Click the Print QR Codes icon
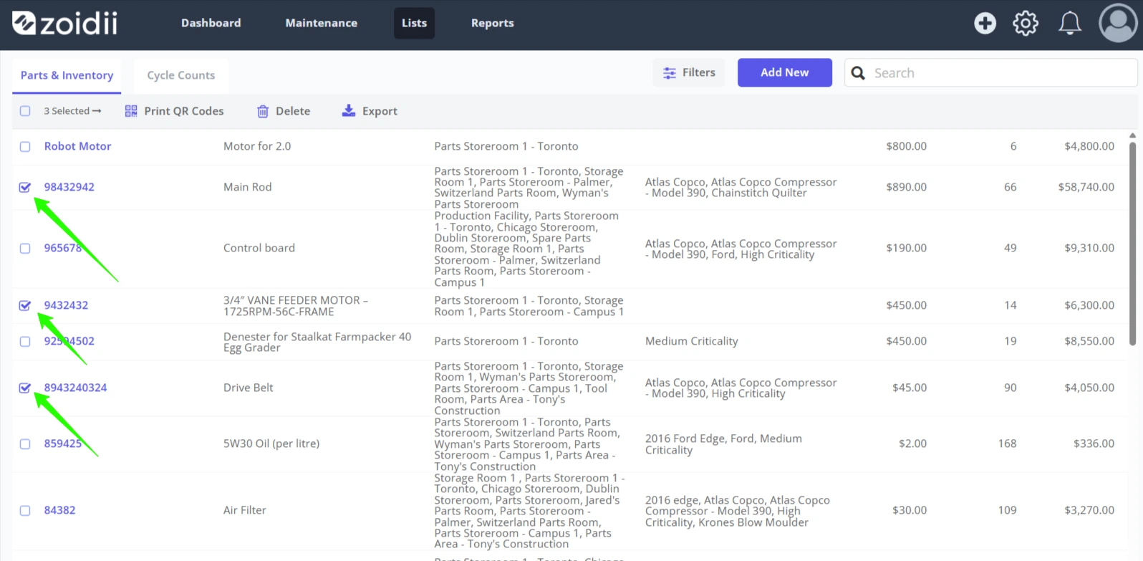The image size is (1143, 561). [131, 111]
